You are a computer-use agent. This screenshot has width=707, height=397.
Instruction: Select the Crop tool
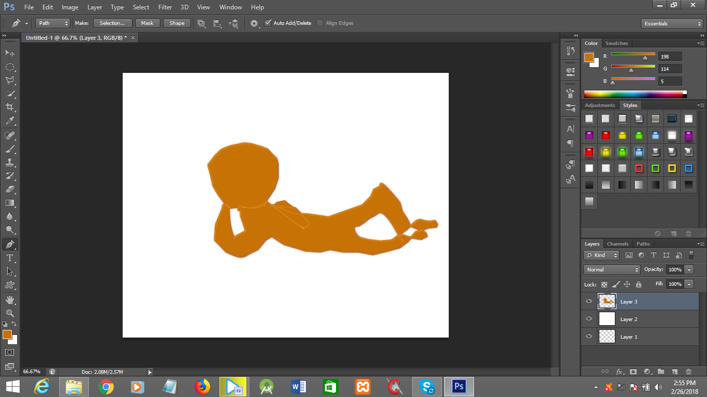coord(10,107)
